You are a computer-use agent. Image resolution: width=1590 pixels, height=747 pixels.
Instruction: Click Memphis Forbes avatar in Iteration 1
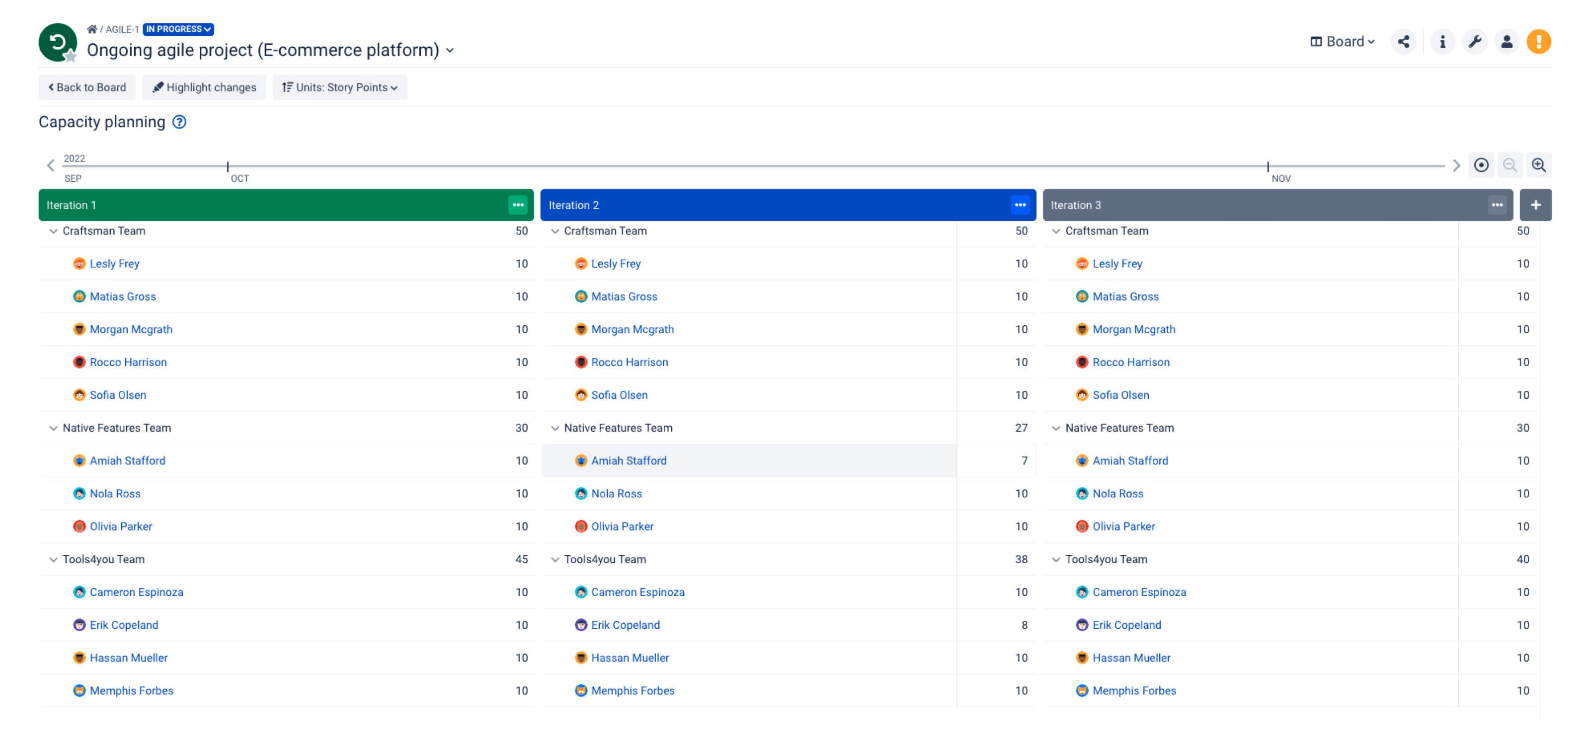[79, 690]
